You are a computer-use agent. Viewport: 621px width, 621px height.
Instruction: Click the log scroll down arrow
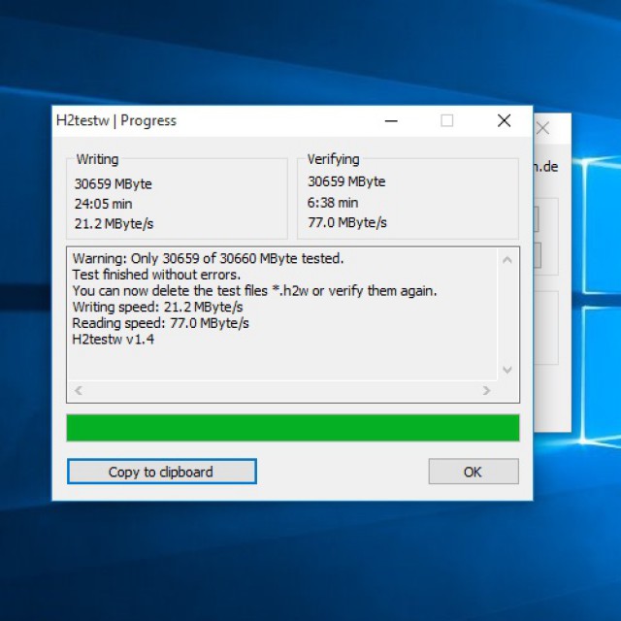507,370
